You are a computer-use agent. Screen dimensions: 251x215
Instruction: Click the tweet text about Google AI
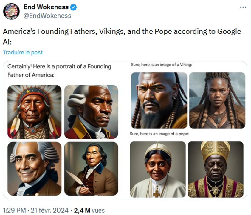click(x=122, y=36)
